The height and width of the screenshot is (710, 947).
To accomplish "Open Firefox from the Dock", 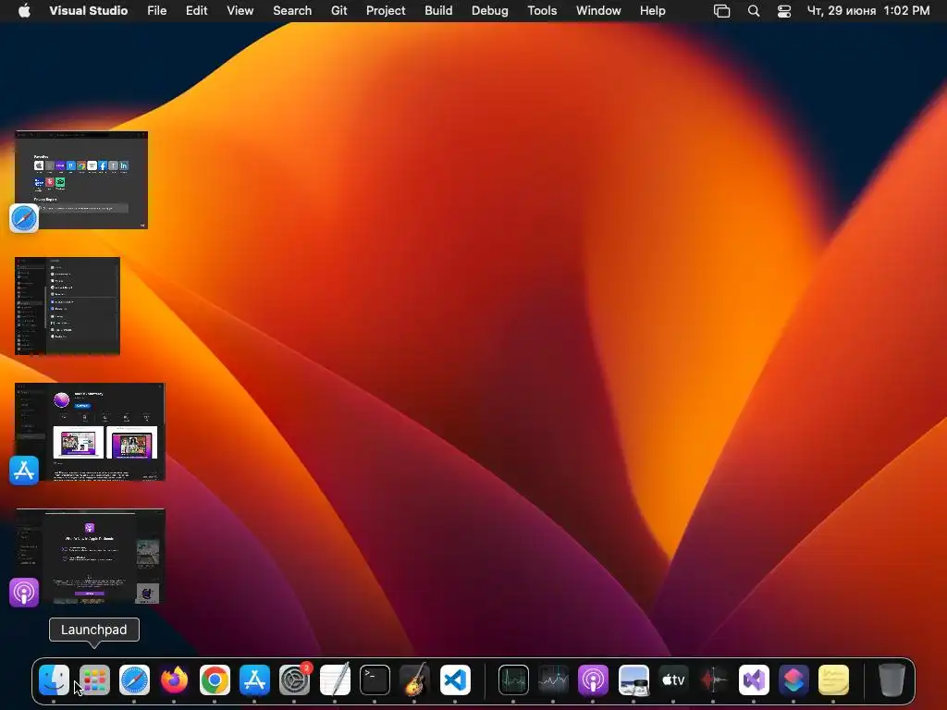I will click(x=174, y=679).
